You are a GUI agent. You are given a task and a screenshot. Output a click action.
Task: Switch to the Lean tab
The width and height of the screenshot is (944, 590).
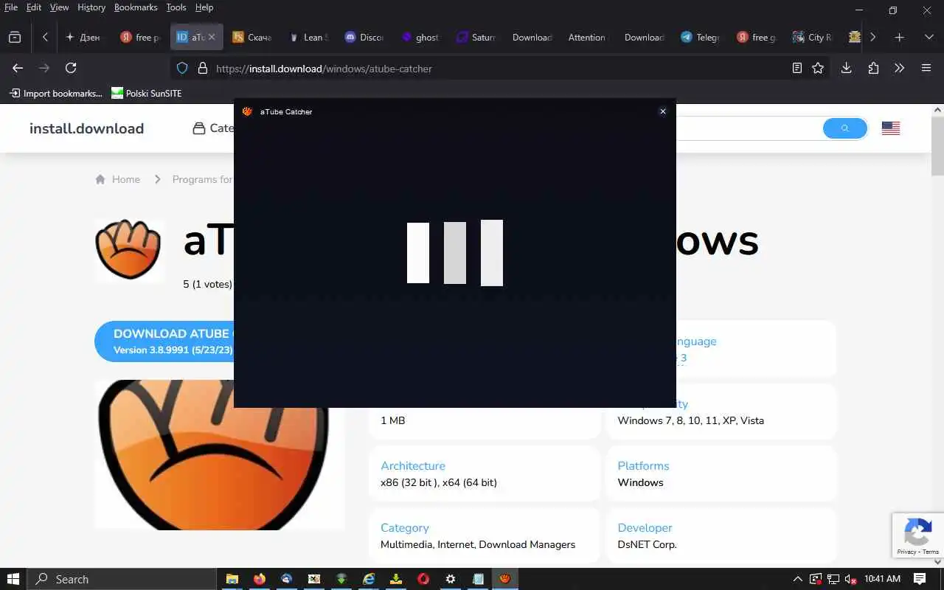coord(308,37)
